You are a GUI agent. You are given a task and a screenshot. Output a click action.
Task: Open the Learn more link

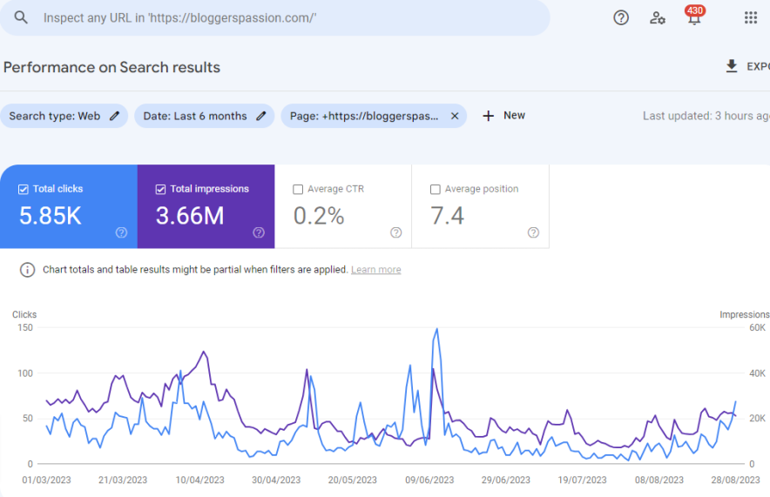pos(375,270)
